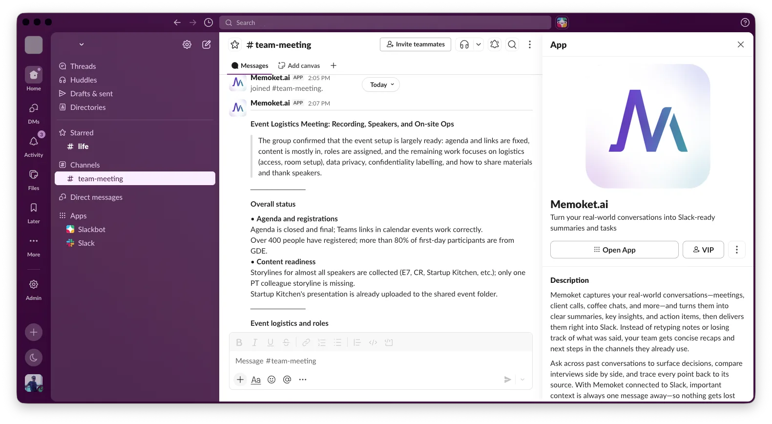Image resolution: width=772 pixels, height=424 pixels.
Task: Open the history clock icon
Action: click(209, 22)
